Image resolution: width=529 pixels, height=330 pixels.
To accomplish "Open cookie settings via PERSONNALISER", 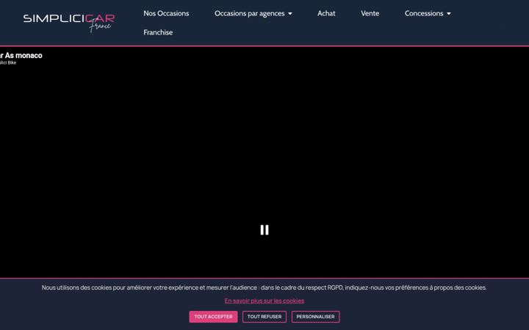I will tap(315, 317).
